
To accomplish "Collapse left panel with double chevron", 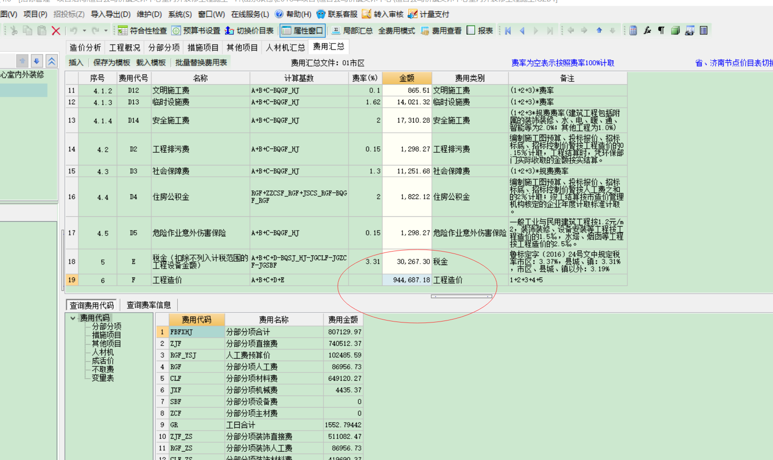I will point(51,61).
